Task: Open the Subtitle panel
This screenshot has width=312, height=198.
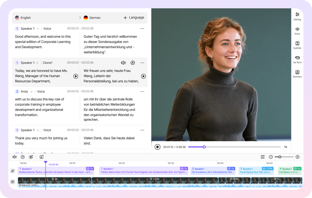Action: pos(297,45)
